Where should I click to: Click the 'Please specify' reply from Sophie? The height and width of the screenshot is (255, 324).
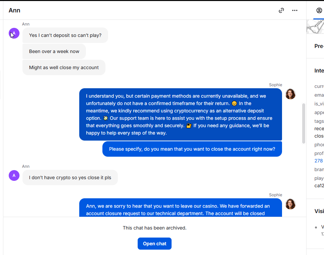click(192, 149)
